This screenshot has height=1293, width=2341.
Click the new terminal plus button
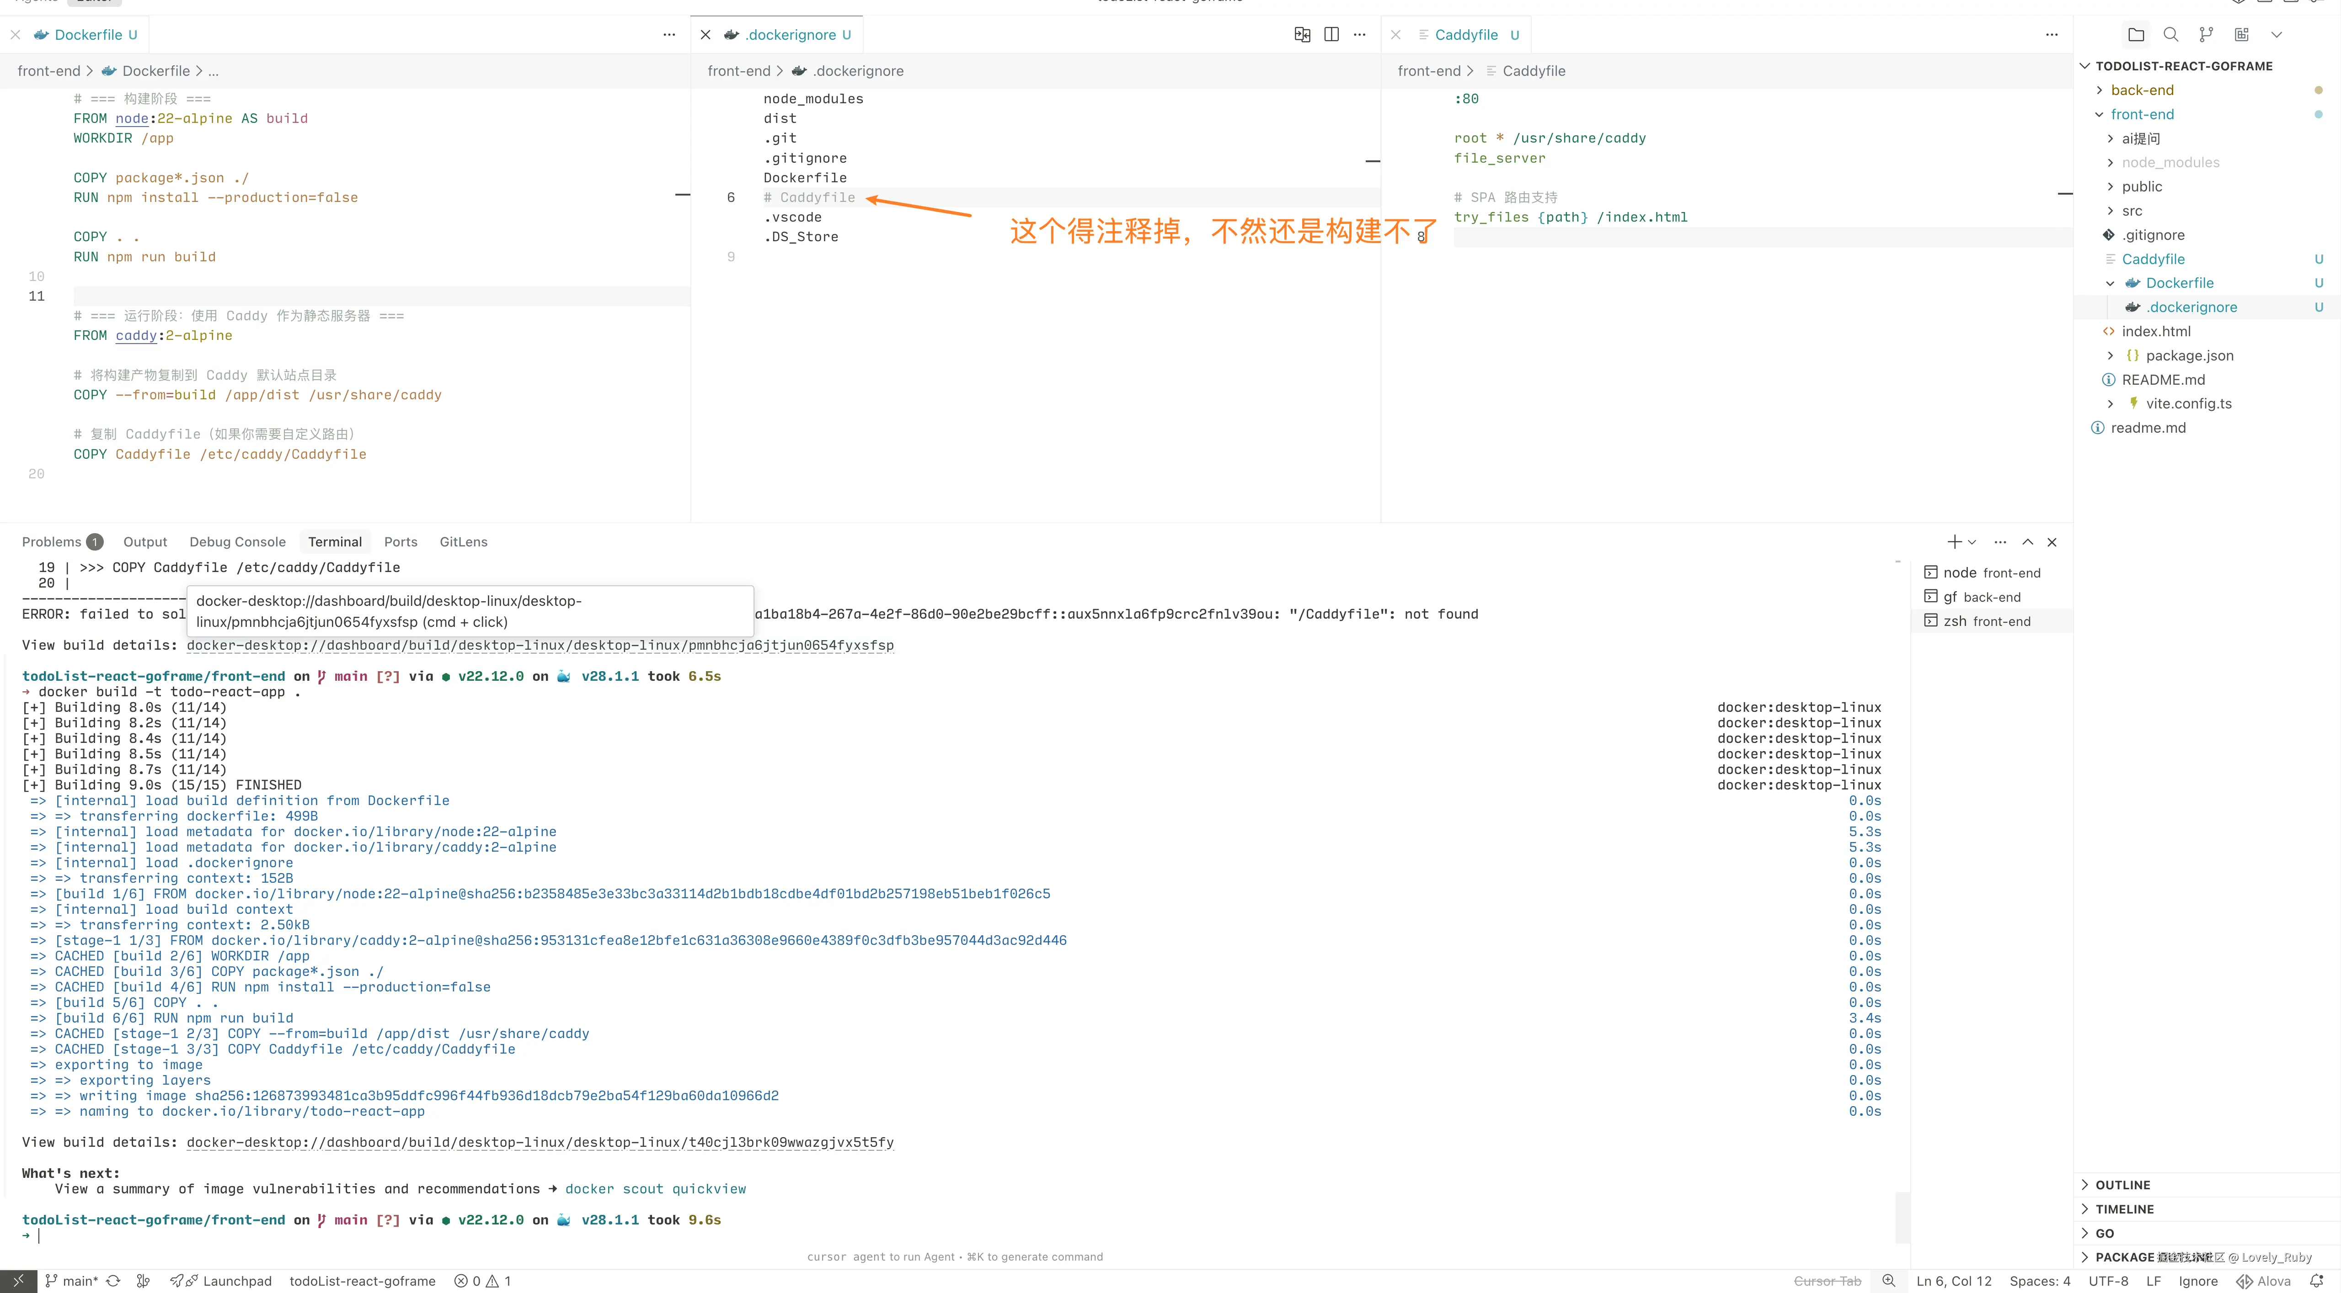1954,542
